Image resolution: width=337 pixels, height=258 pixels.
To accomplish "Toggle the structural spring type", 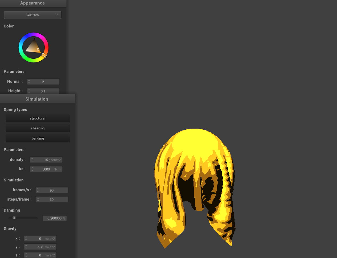I will pyautogui.click(x=38, y=118).
